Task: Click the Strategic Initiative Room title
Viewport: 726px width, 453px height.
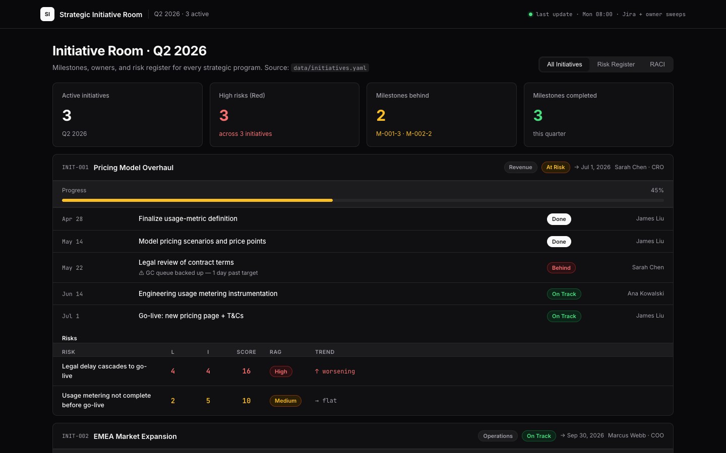Action: pyautogui.click(x=101, y=15)
